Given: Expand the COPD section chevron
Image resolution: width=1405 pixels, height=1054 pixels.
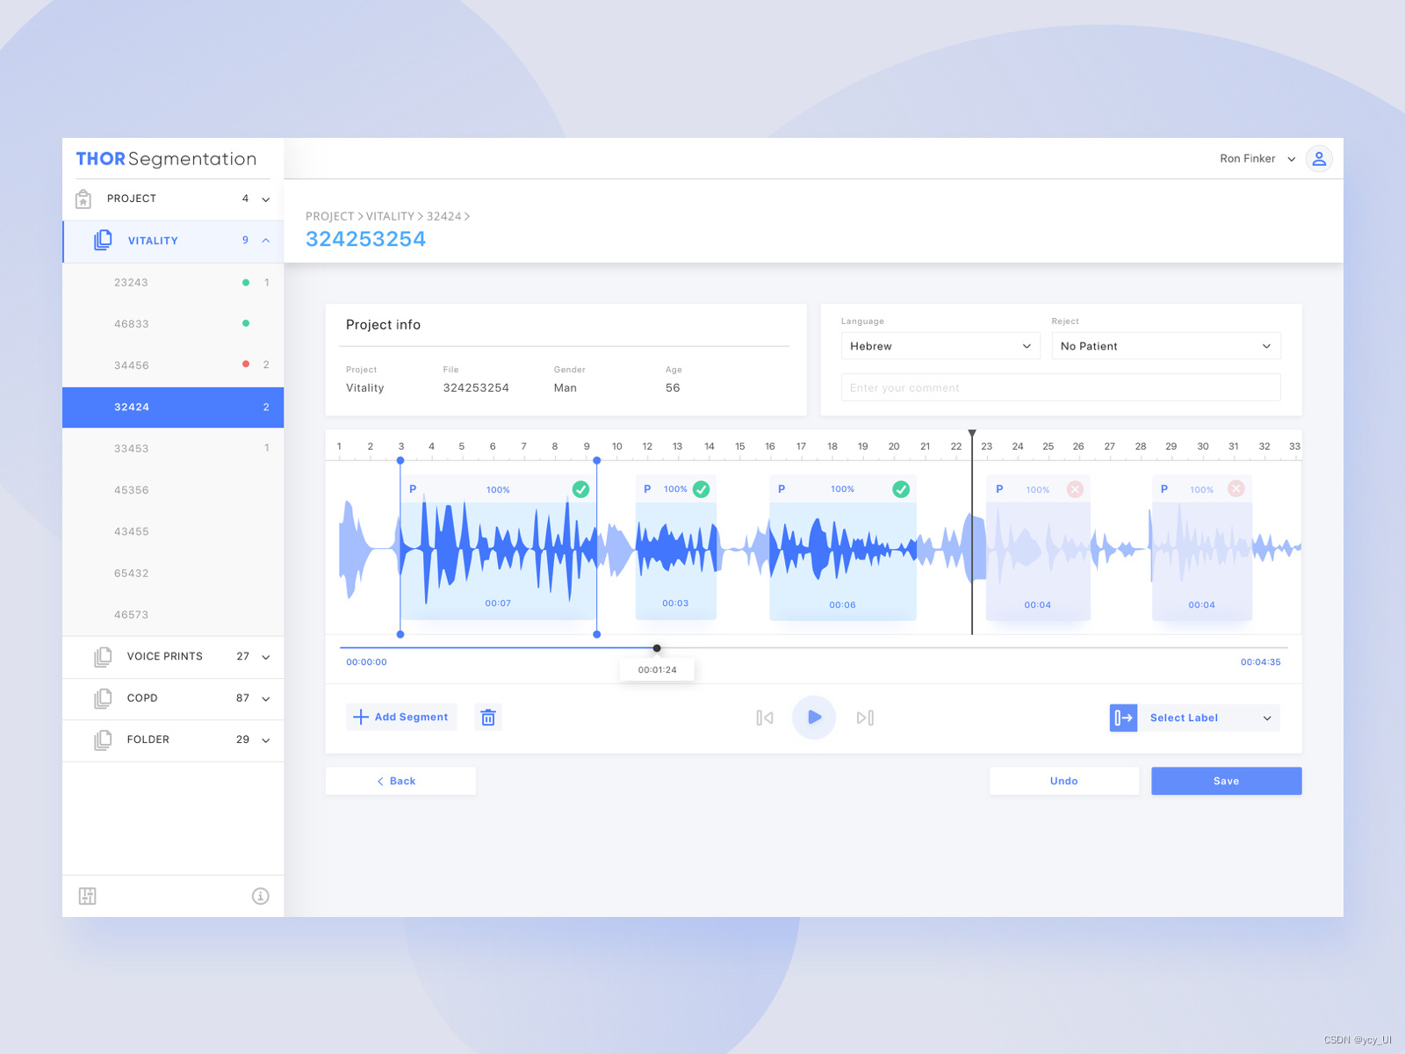Looking at the screenshot, I should 266,699.
